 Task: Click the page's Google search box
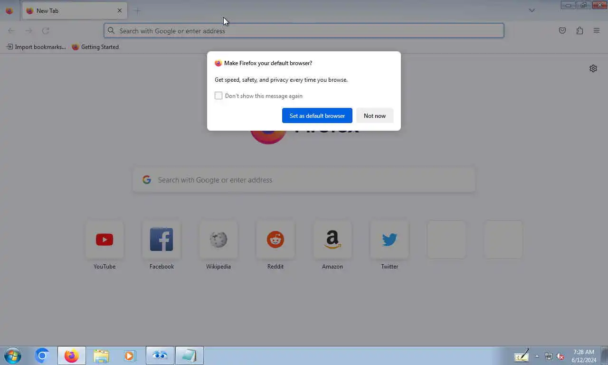click(x=304, y=180)
